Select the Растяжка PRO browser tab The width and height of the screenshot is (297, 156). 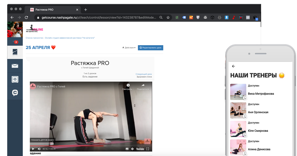click(53, 10)
